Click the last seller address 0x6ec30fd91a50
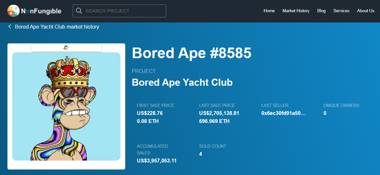Screen dimensions: 380x175 283,113
